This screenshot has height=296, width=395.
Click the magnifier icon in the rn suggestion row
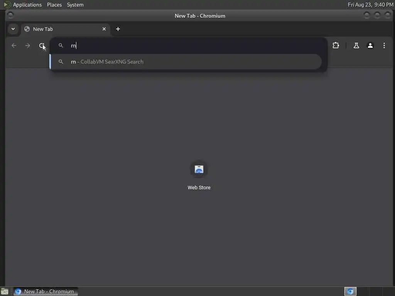pos(61,62)
